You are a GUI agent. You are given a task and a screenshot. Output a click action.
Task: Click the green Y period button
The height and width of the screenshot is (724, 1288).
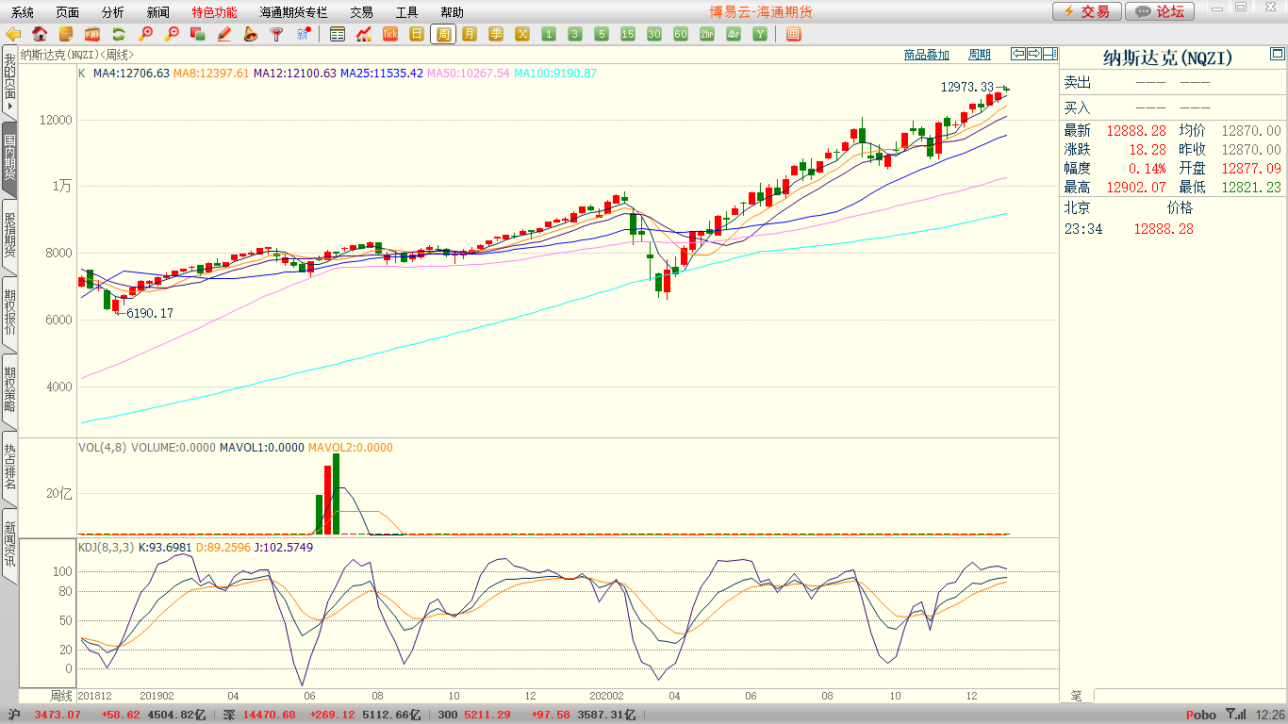pyautogui.click(x=759, y=34)
